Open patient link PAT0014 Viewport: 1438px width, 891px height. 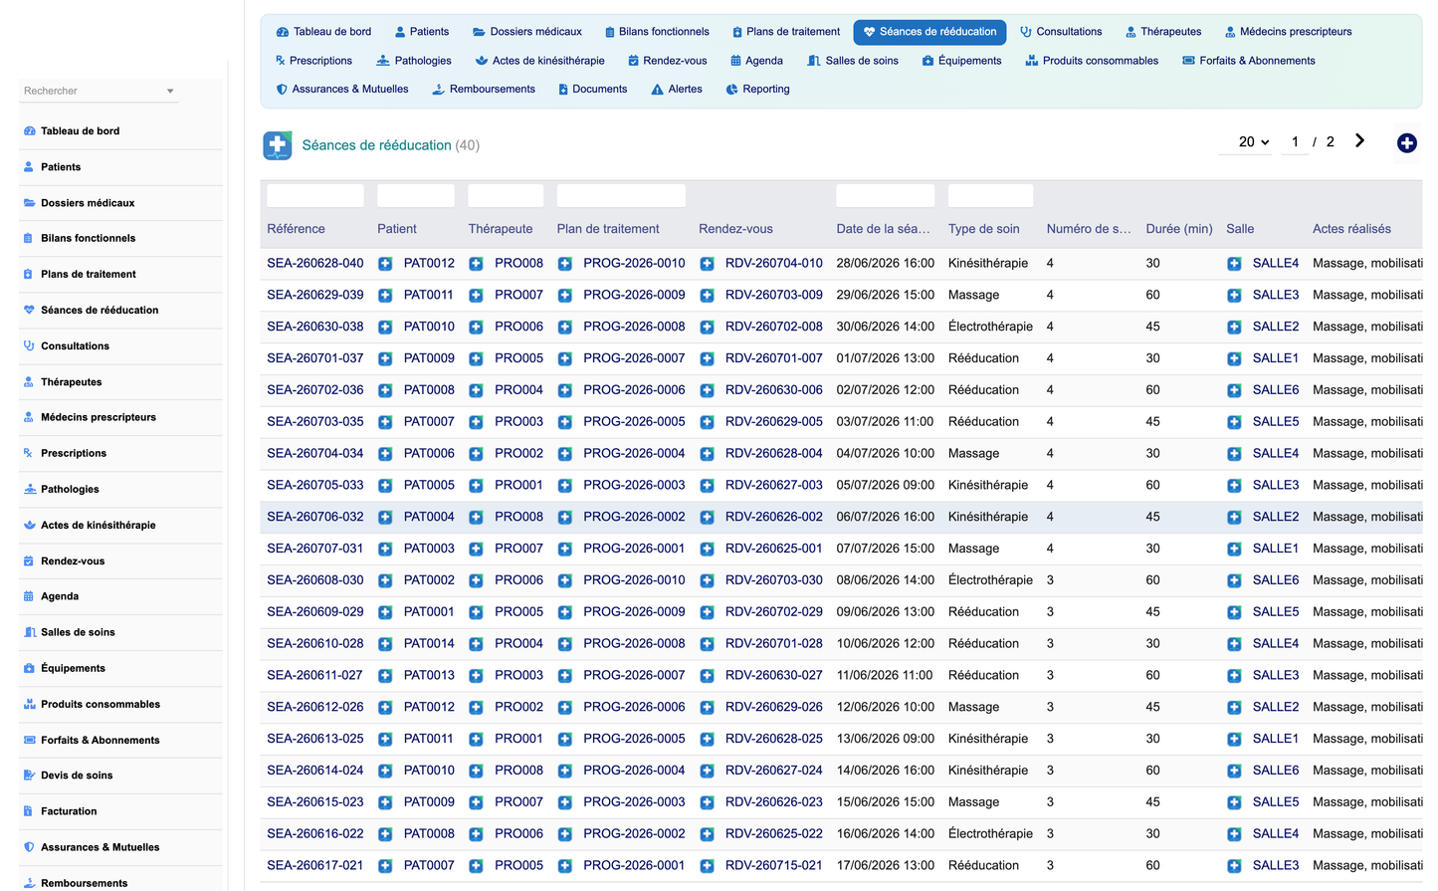[x=429, y=644]
